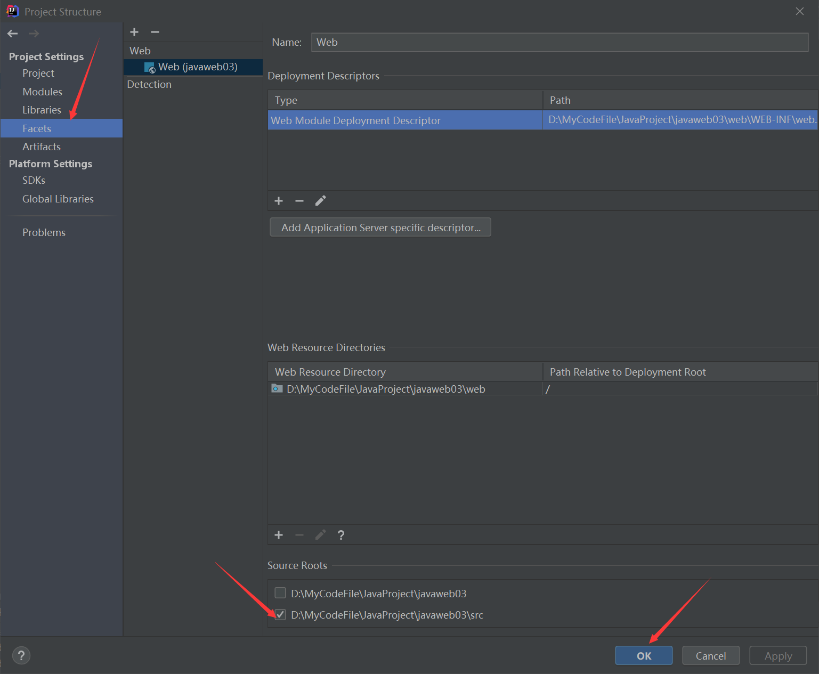Remove web resource directory minus icon

pos(299,535)
